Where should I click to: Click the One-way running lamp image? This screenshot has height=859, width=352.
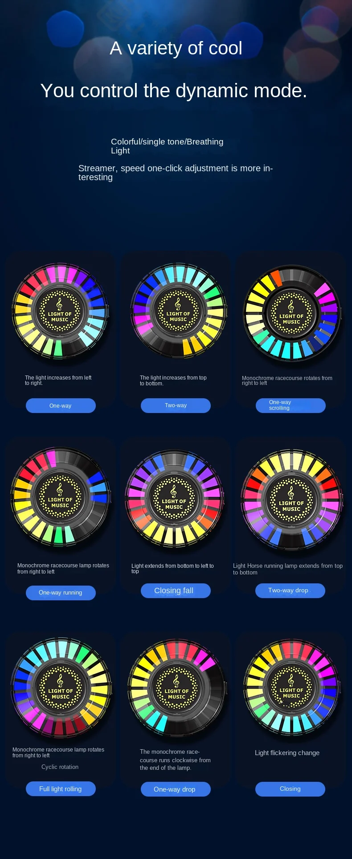pos(61,498)
